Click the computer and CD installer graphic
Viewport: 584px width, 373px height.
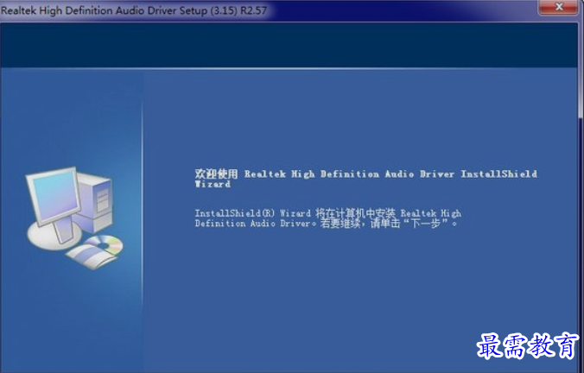(73, 218)
